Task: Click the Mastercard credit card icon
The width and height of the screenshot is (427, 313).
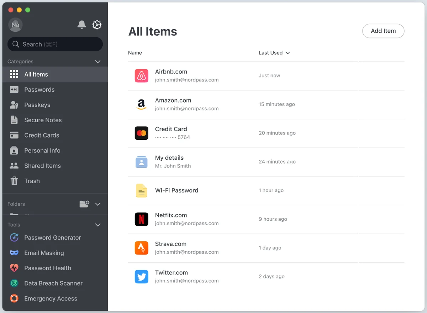Action: click(141, 133)
